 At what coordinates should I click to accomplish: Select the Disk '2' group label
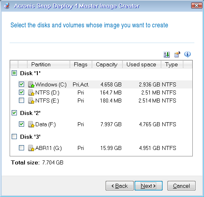tap(30, 113)
